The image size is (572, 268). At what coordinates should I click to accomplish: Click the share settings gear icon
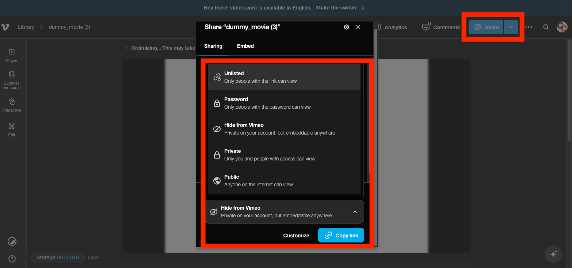point(347,27)
